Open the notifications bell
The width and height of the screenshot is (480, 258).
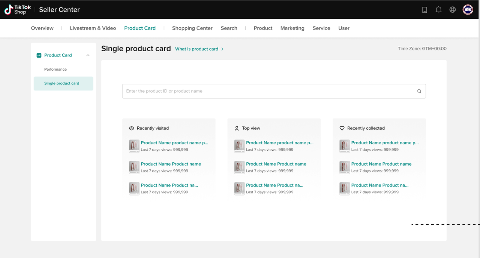[x=438, y=10]
